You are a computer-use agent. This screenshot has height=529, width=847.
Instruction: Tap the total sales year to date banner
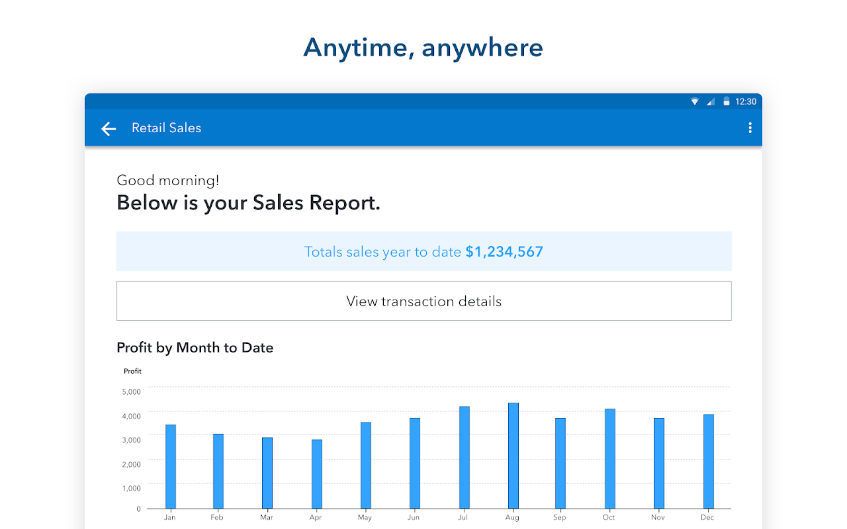(424, 251)
